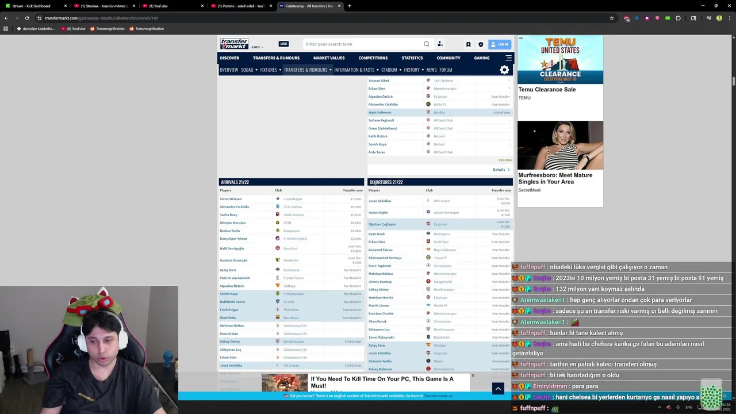This screenshot has height=414, width=736.
Task: Open the Community main menu
Action: point(448,58)
